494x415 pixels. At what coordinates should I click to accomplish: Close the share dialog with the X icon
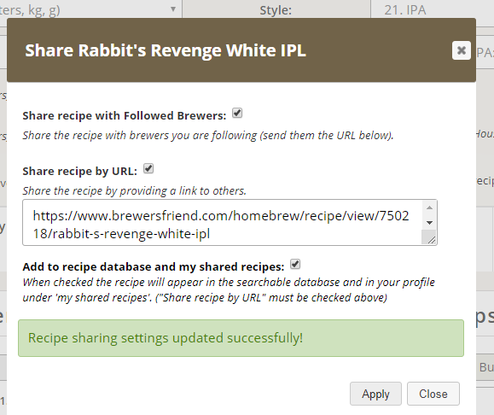[462, 50]
